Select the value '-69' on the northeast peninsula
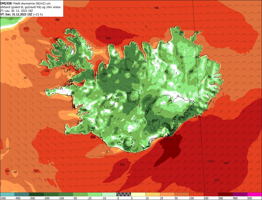Image resolution: width=262 pixels, height=200 pixels. 196,32
